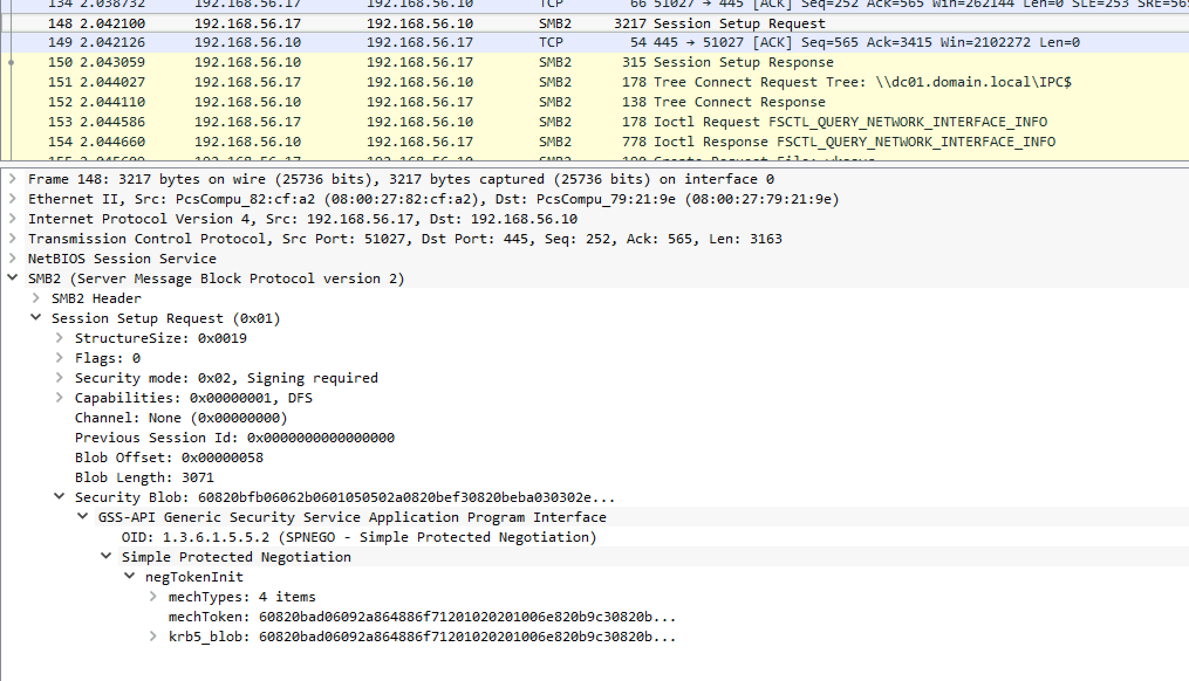Image resolution: width=1189 pixels, height=681 pixels.
Task: Expand the StructureSize field
Action: [x=59, y=338]
